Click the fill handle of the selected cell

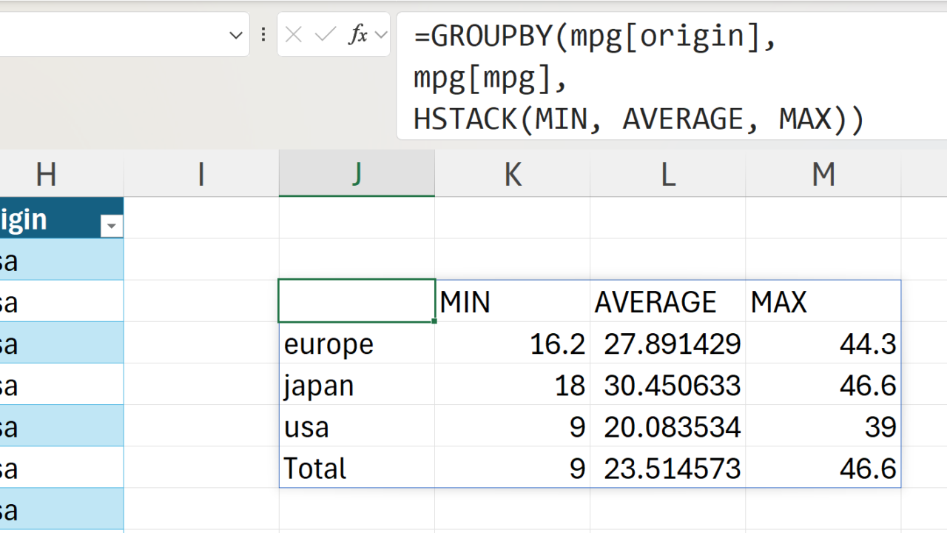point(434,322)
